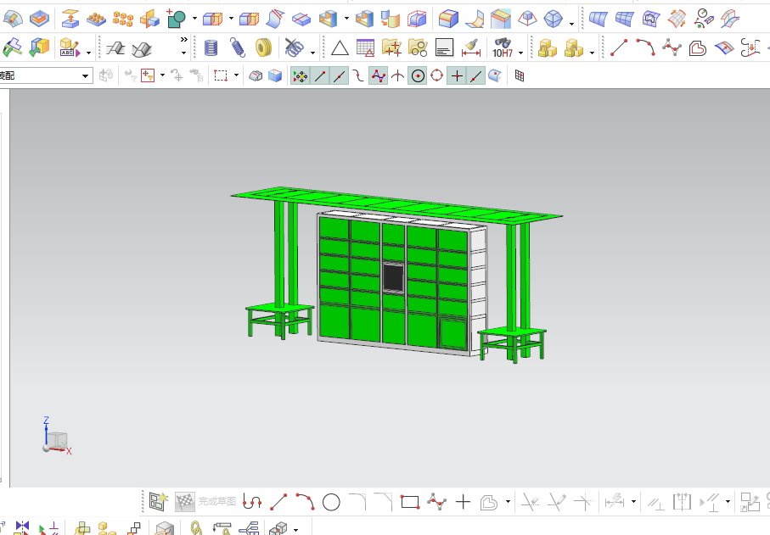Toggle Quadrant Point snap
The height and width of the screenshot is (535, 770).
point(436,76)
